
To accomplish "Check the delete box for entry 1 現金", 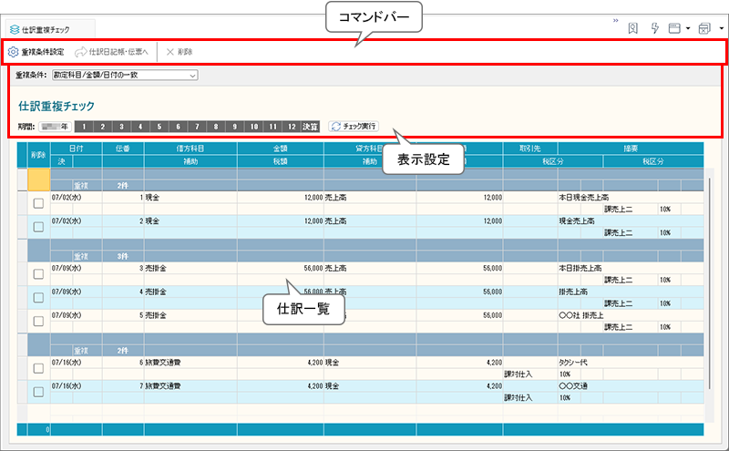I will (38, 203).
